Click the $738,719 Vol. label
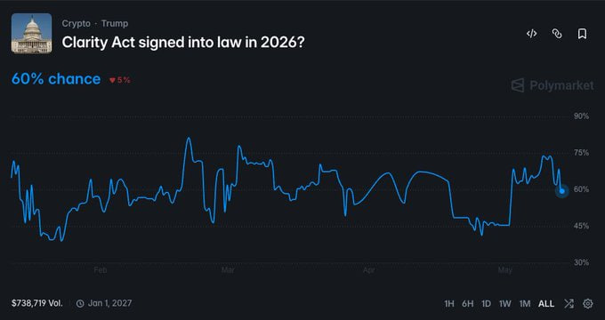The width and height of the screenshot is (605, 320). (x=37, y=303)
